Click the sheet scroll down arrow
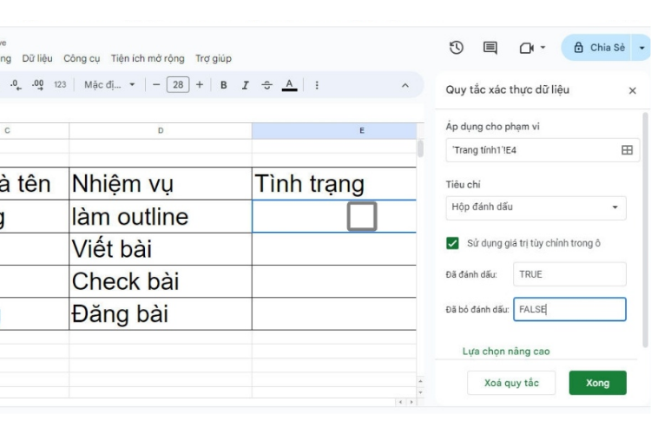 pos(421,392)
